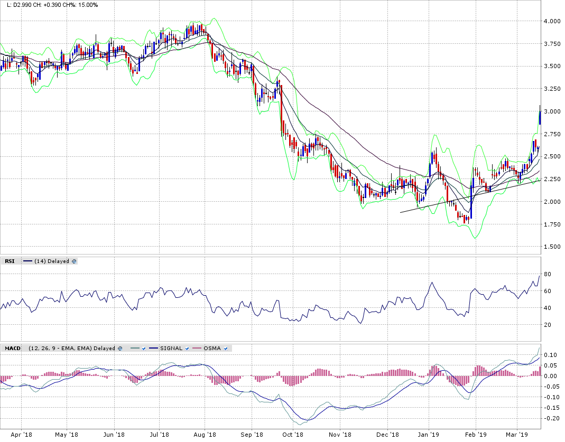The width and height of the screenshot is (565, 442).
Task: Click the MACD delayed data globe icon
Action: tap(120, 348)
